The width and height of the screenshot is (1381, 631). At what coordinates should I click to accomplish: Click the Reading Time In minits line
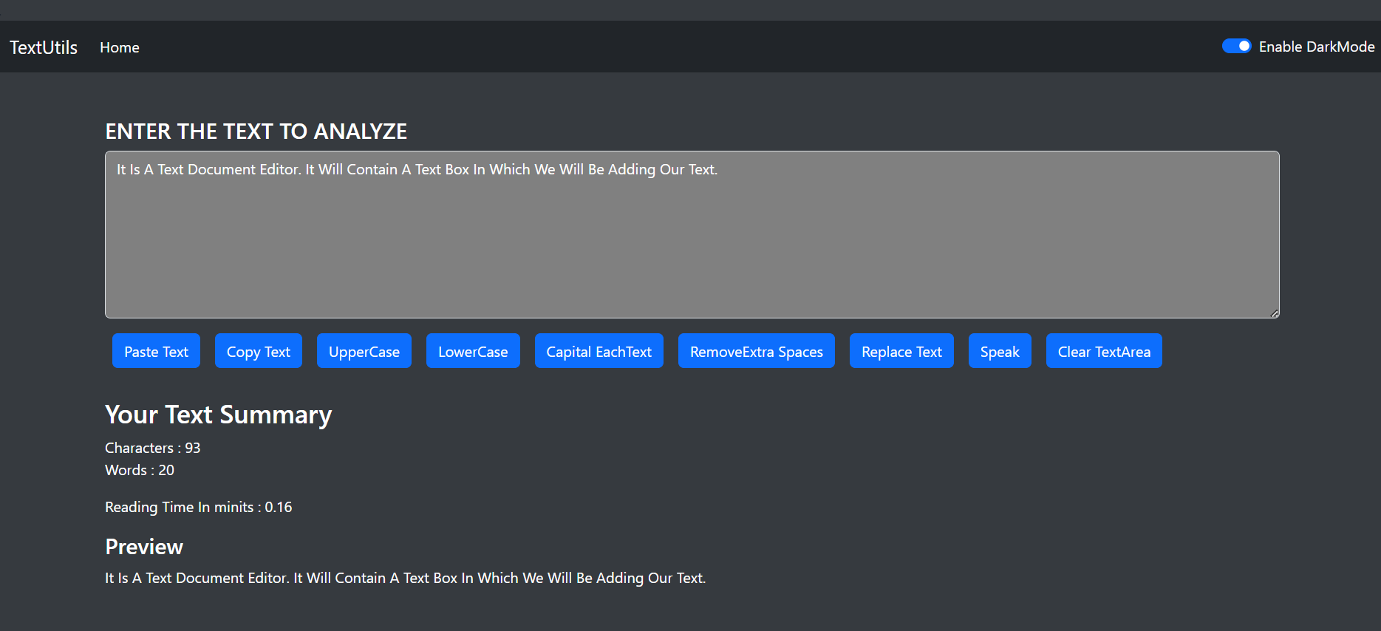199,507
